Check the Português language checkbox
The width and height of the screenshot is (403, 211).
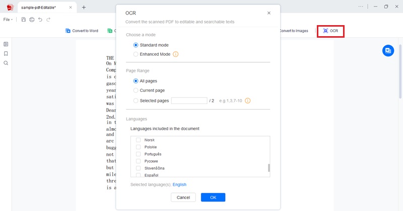click(x=138, y=154)
